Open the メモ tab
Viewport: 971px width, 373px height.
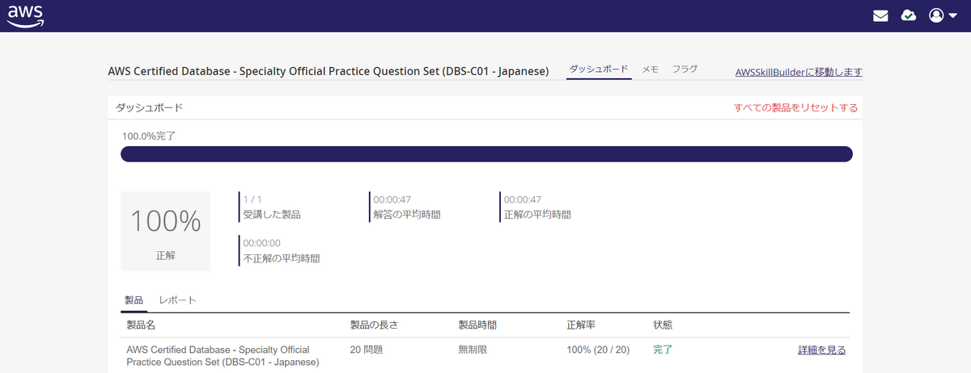651,69
